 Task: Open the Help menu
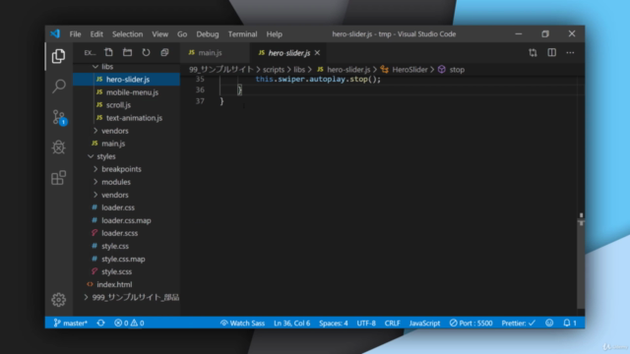coord(274,34)
